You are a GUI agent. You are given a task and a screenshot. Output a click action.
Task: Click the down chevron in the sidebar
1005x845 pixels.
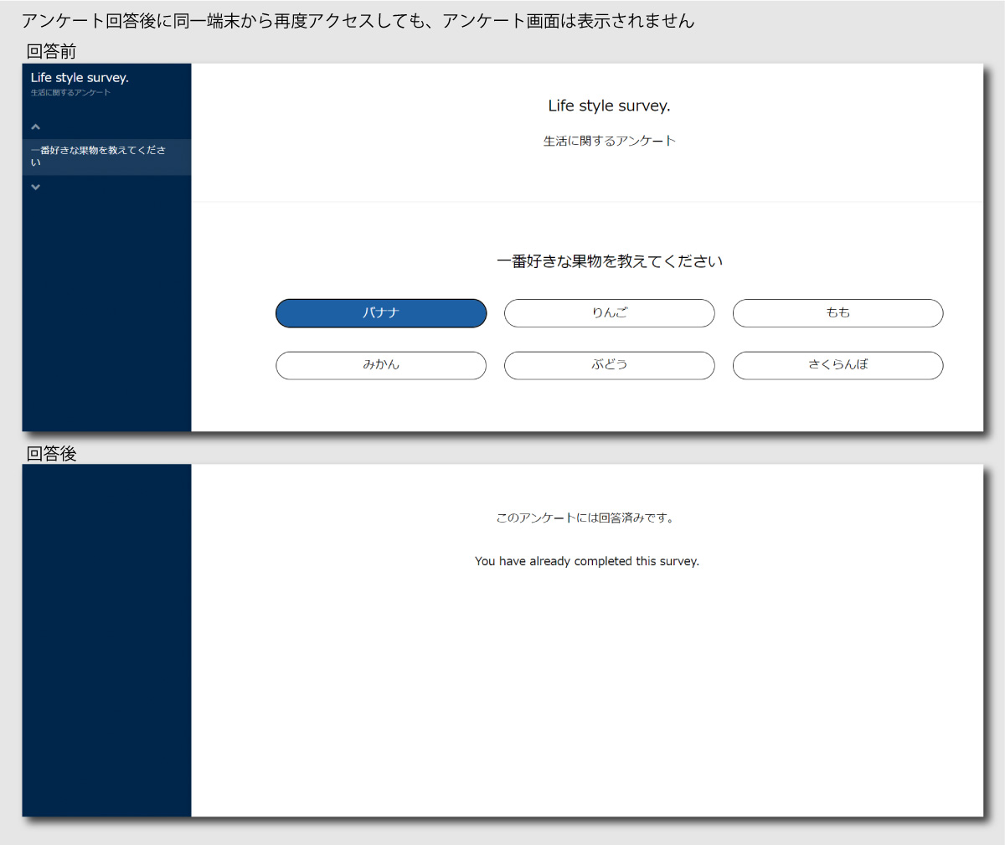[35, 187]
